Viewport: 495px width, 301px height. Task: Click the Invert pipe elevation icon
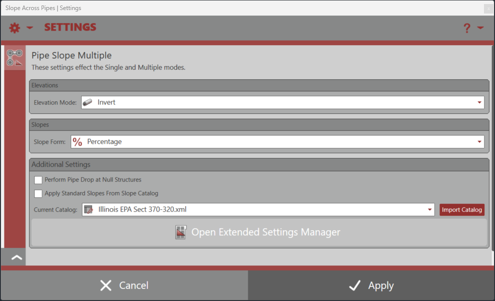(x=88, y=102)
